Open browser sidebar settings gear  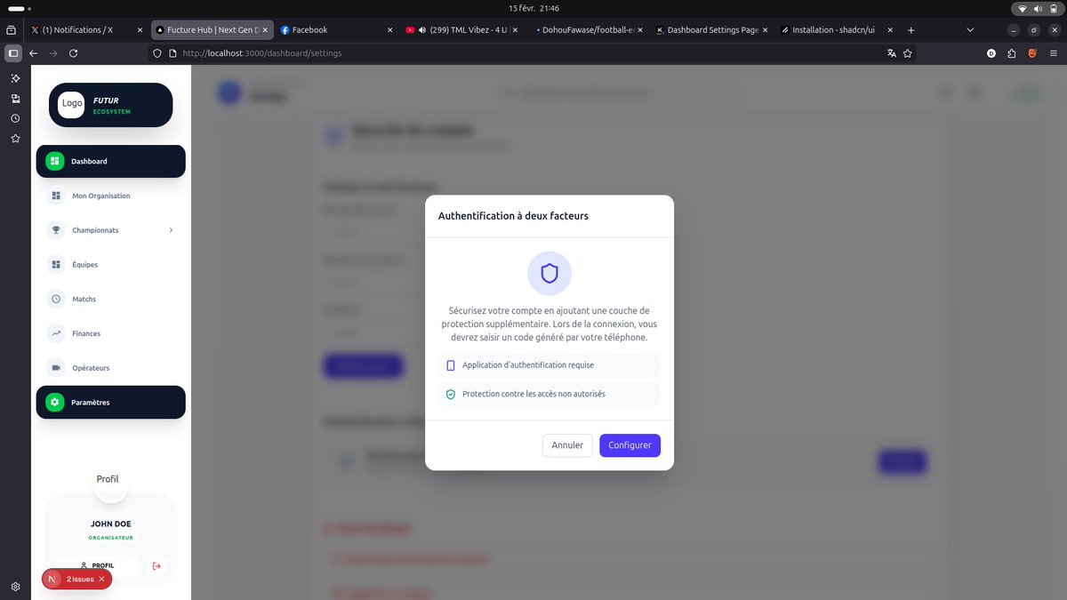[x=15, y=587]
